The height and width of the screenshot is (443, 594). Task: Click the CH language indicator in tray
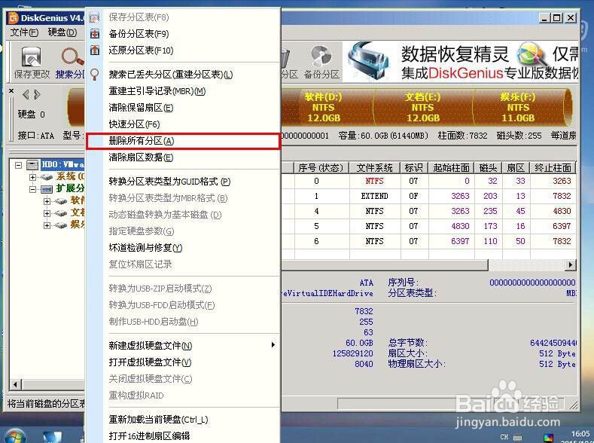[504, 436]
